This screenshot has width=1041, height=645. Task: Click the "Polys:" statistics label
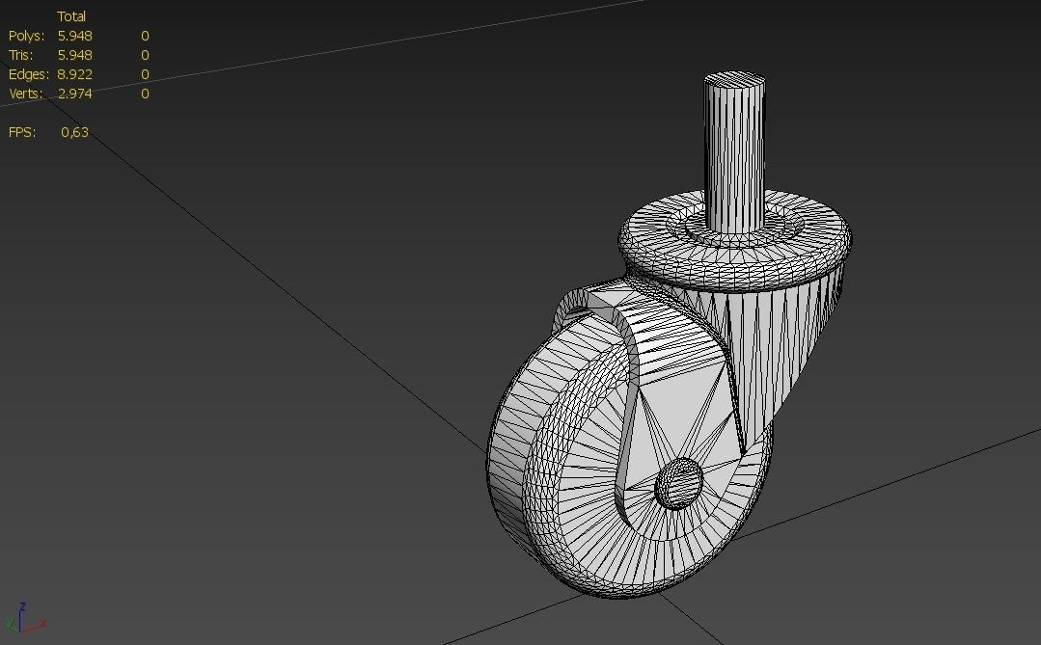coord(27,36)
